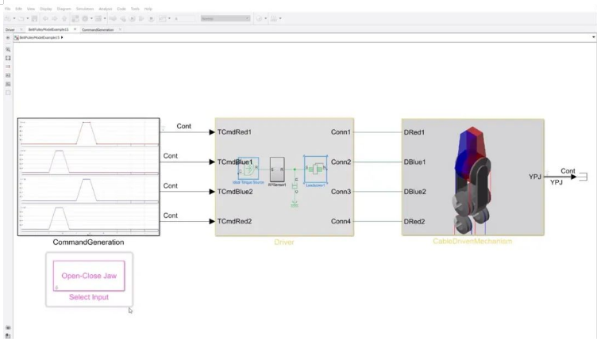This screenshot has width=597, height=347.
Task: Click the Ideal Torque Source block icon
Action: point(249,169)
